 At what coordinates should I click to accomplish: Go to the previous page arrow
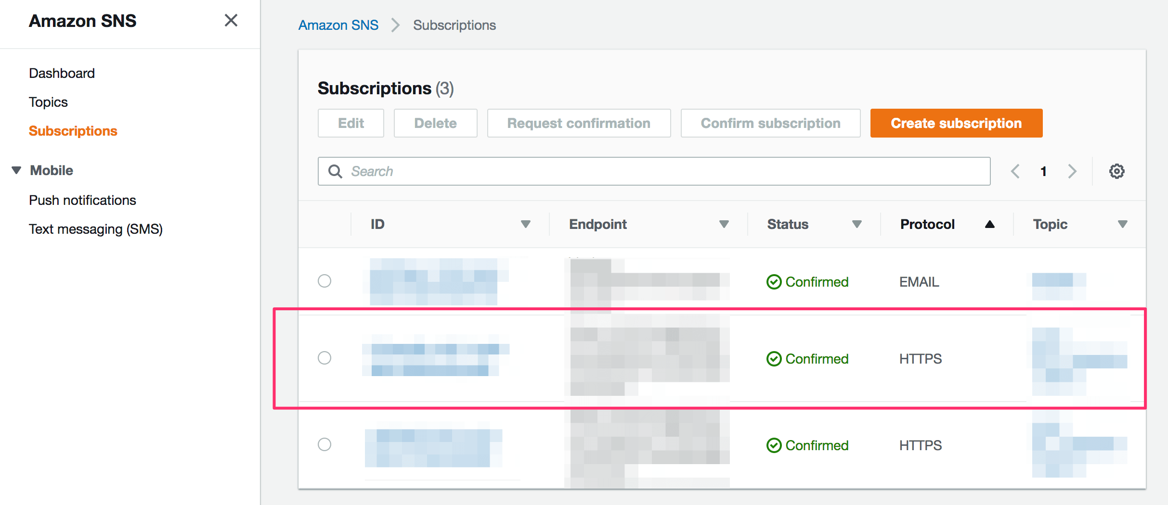click(1015, 171)
